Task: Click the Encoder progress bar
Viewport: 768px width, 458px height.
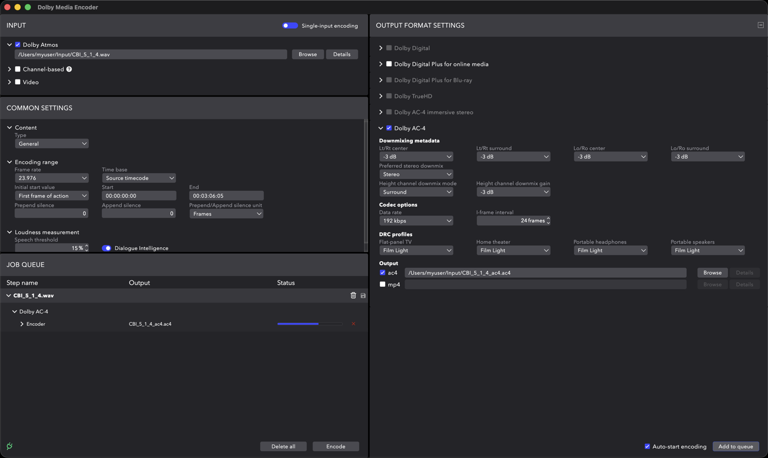Action: pos(310,324)
